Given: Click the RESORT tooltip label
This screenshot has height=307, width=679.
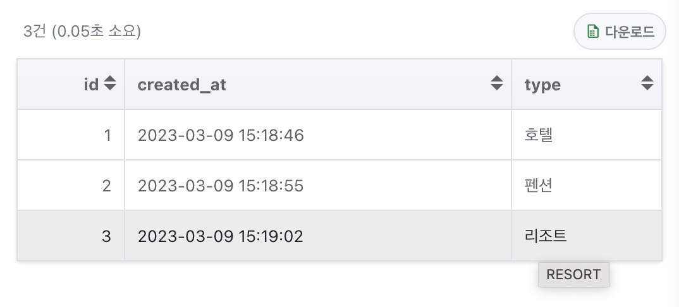Looking at the screenshot, I should [574, 274].
